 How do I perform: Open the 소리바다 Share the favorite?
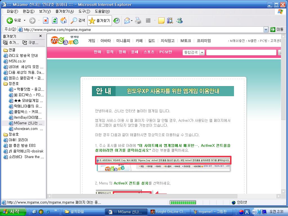tap(24, 157)
